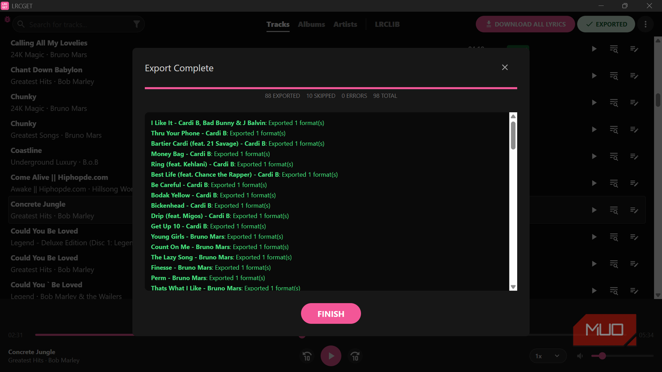Open the three-dot more options menu

pos(646,24)
